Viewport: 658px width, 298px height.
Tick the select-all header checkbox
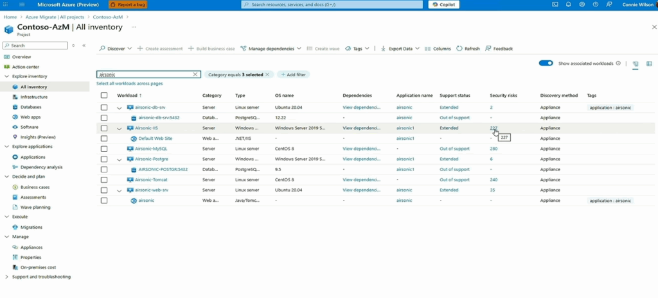point(104,95)
